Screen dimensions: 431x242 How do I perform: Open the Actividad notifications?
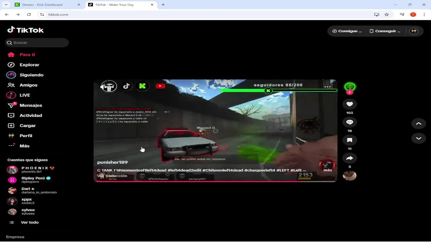[x=25, y=115]
